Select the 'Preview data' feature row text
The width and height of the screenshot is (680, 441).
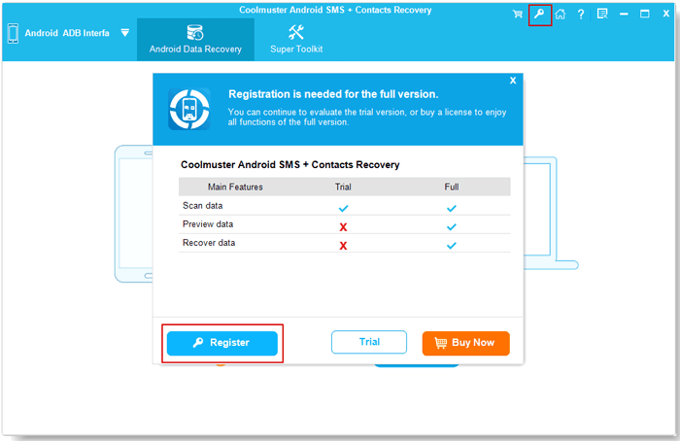(208, 224)
